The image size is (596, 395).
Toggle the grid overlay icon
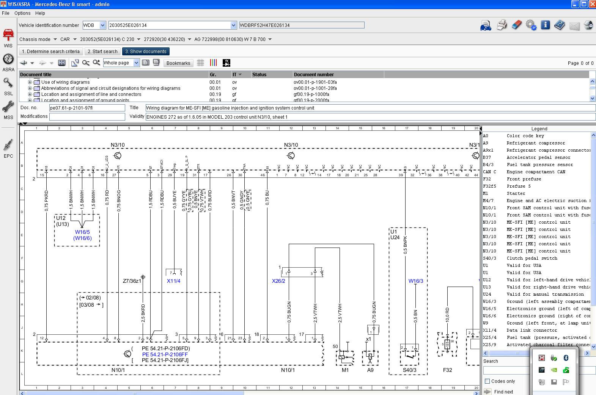click(201, 63)
